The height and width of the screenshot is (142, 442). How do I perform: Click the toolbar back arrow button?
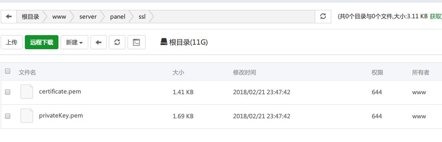pyautogui.click(x=99, y=42)
